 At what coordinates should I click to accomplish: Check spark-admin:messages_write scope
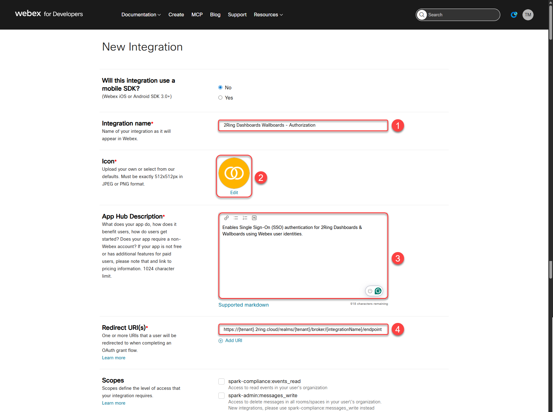click(221, 396)
